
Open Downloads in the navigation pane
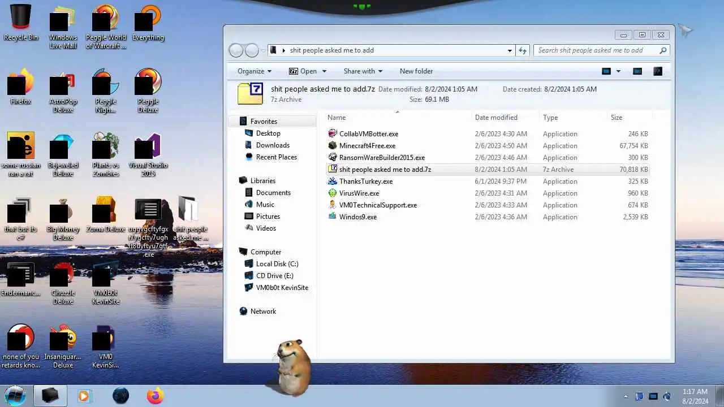tap(273, 145)
